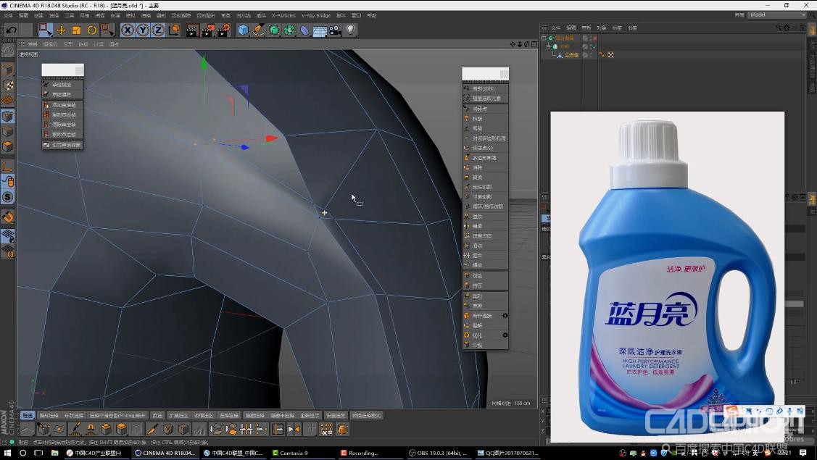This screenshot has width=817, height=460.
Task: Click the Undo arrow icon
Action: click(11, 30)
